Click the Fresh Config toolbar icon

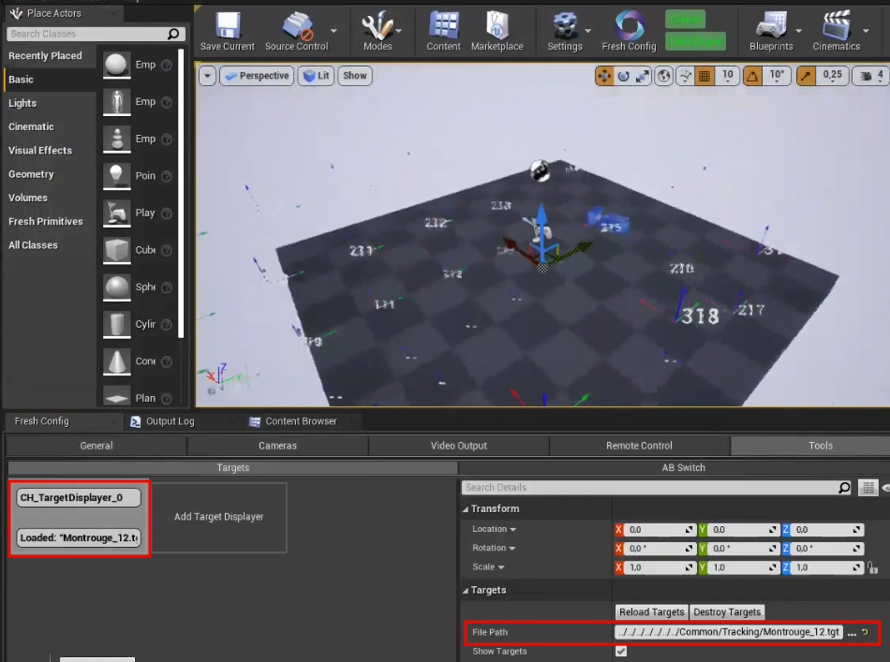click(x=629, y=25)
